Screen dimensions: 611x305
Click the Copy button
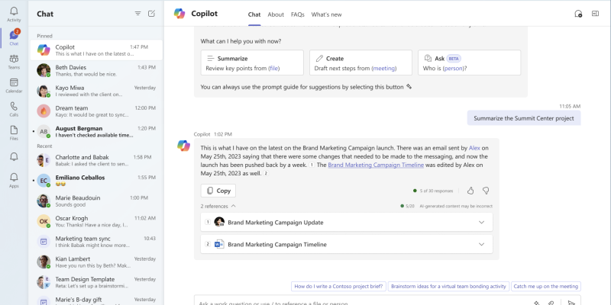218,191
